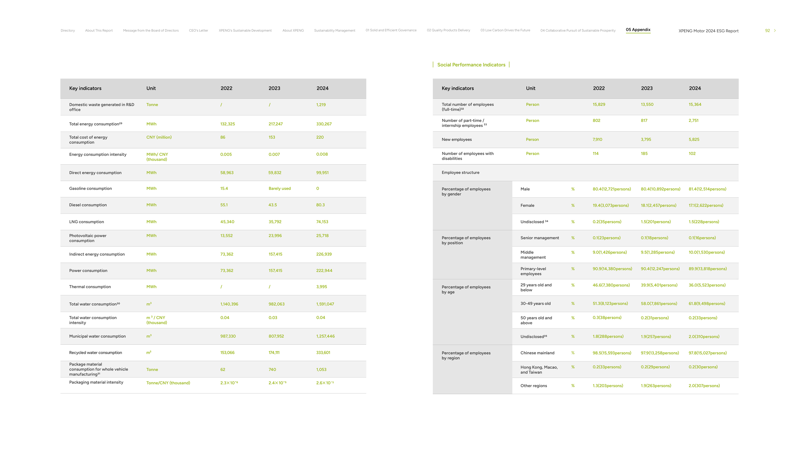Click Employee structure row header
This screenshot has width=799, height=449.
click(460, 173)
